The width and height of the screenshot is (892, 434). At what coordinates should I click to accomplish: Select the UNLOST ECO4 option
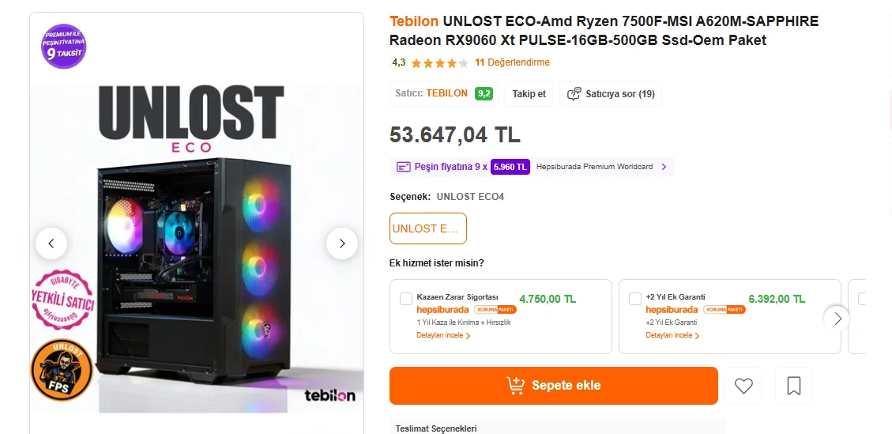click(x=428, y=228)
